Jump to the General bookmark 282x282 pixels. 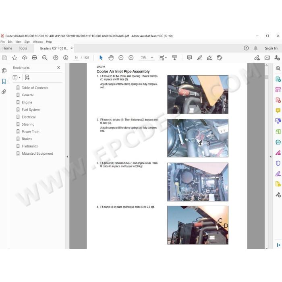tap(28, 95)
